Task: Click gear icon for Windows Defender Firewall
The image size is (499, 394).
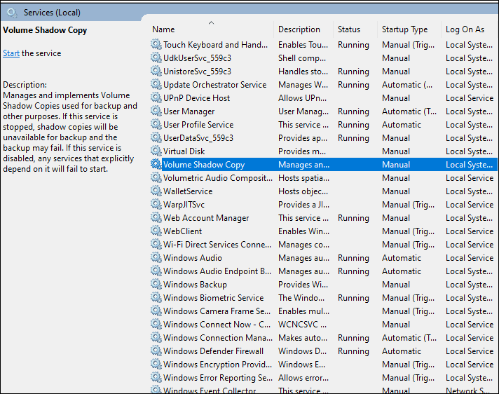Action: tap(156, 351)
